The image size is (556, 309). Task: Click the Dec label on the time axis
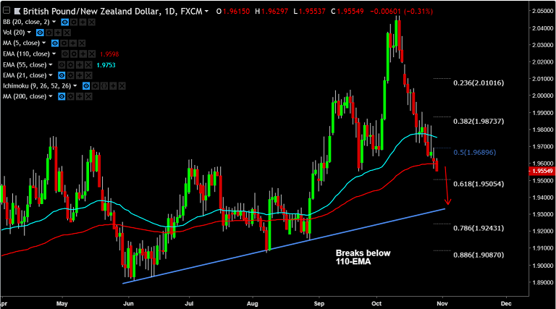pyautogui.click(x=506, y=304)
